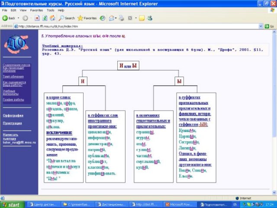Image resolution: width=277 pixels, height=208 pixels.
Task: Open the Содержание курсов link
Action: point(16,65)
